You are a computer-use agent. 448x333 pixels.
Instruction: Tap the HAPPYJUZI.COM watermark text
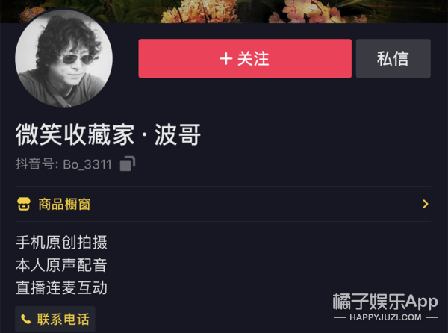click(x=385, y=317)
